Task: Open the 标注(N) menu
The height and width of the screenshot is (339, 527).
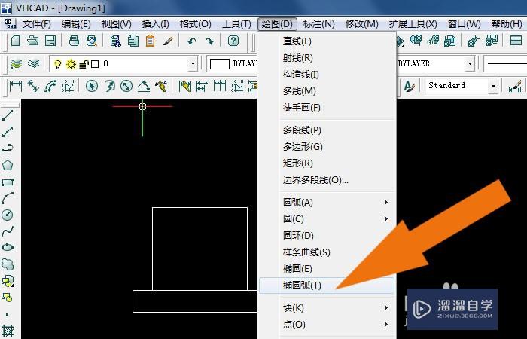Action: click(318, 24)
